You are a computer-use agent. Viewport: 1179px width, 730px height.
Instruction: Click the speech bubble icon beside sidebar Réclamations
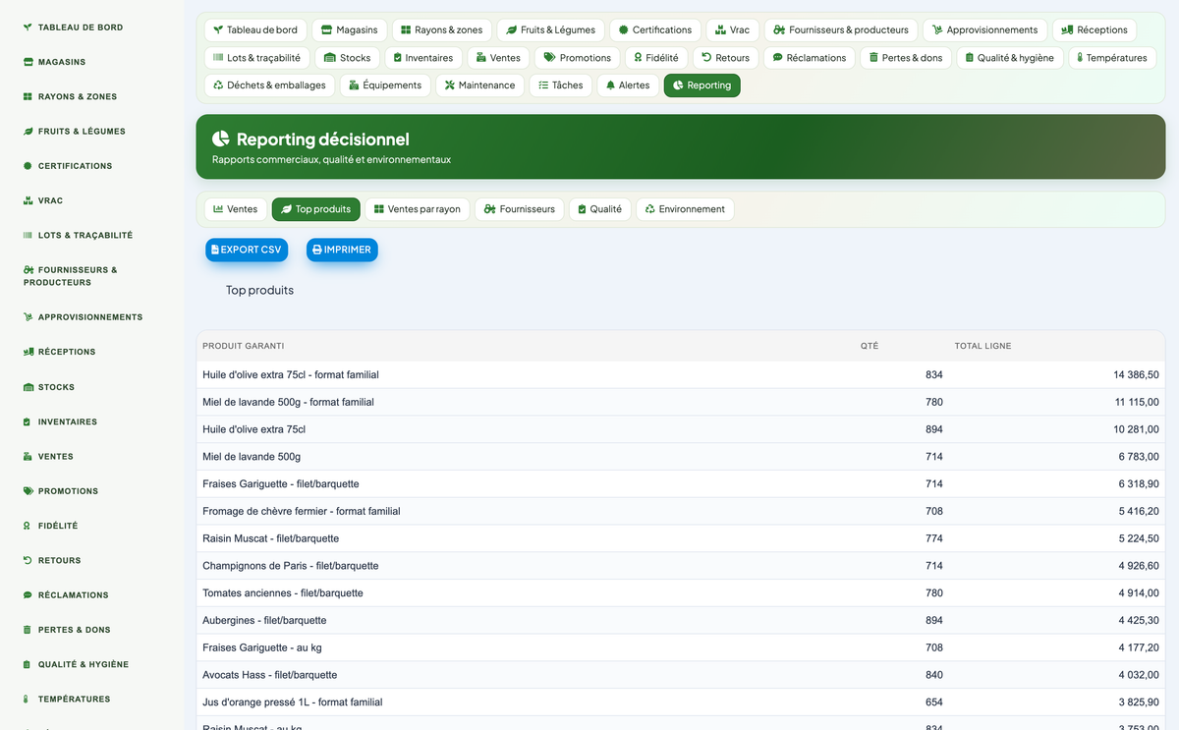coord(28,595)
